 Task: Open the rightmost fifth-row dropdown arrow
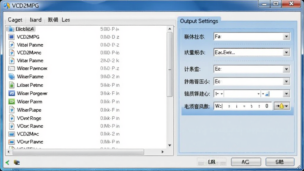point(286,94)
